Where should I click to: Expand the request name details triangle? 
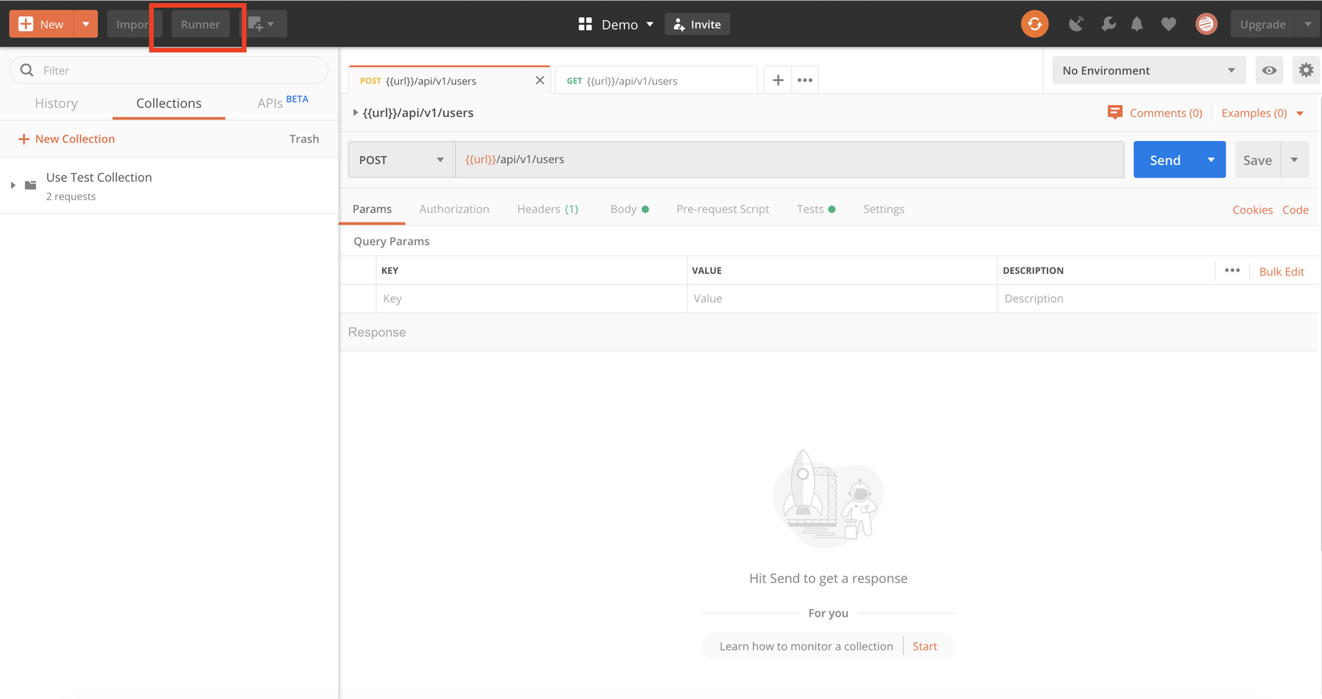(355, 113)
